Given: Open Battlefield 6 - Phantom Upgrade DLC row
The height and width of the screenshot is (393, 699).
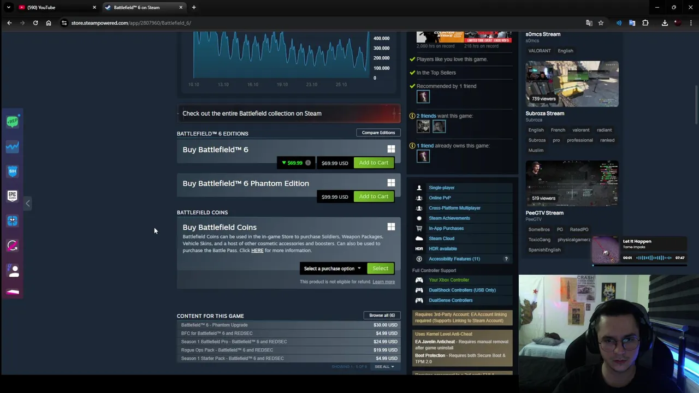Looking at the screenshot, I should click(289, 325).
